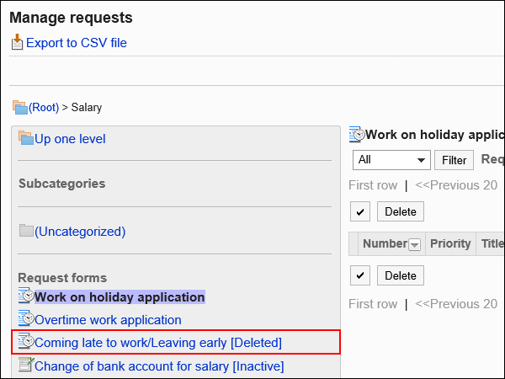This screenshot has height=379, width=505.
Task: Click the Coming late to work form icon
Action: coord(26,341)
